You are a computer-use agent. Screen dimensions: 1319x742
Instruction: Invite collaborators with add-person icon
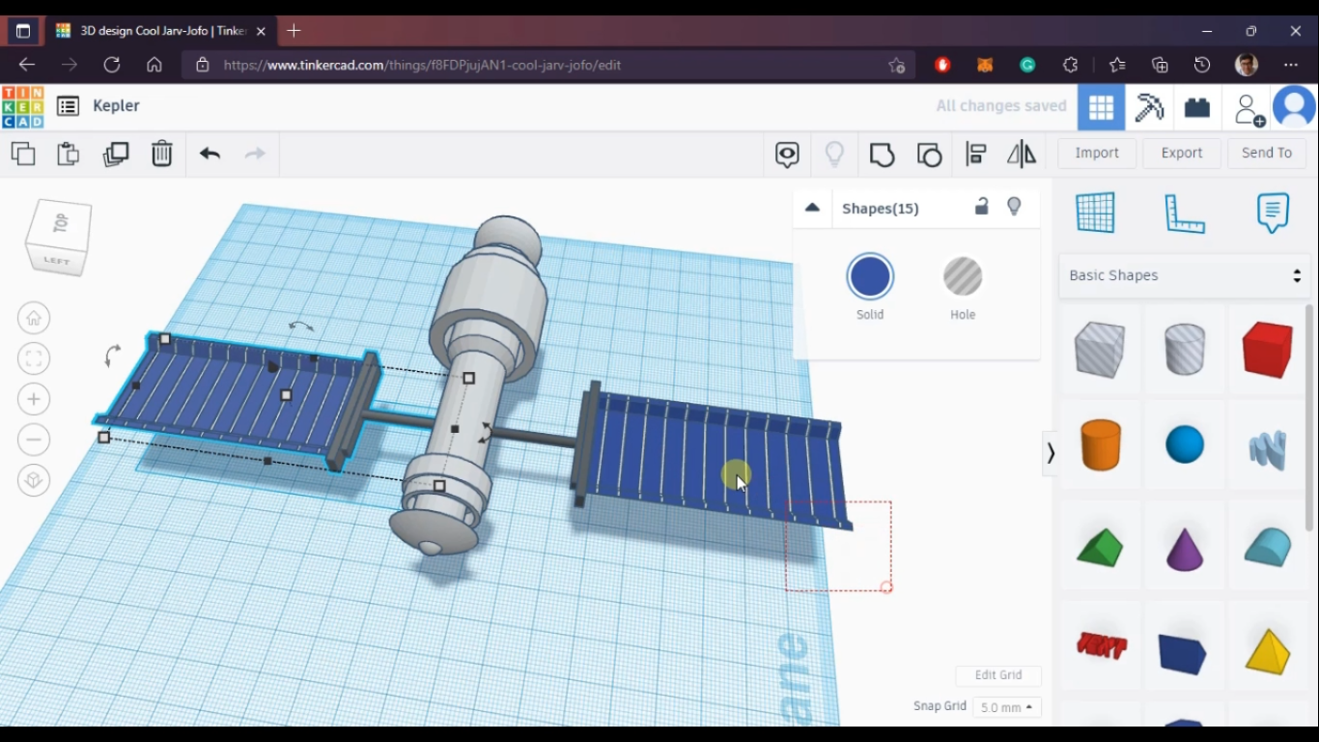(x=1249, y=109)
